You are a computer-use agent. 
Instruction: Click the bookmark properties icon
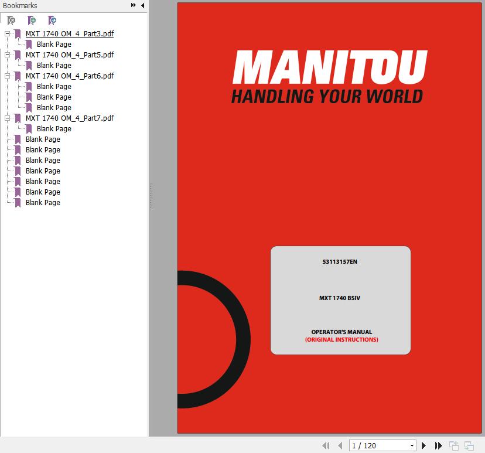(52, 21)
